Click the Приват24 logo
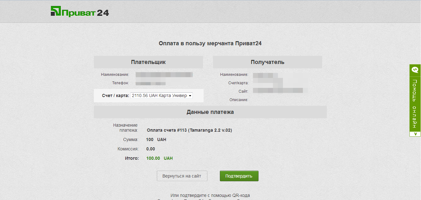Screen dimensions: 421x200 [80, 12]
